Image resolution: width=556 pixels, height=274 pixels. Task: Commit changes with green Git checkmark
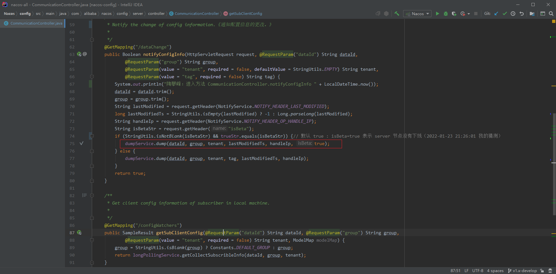click(505, 14)
